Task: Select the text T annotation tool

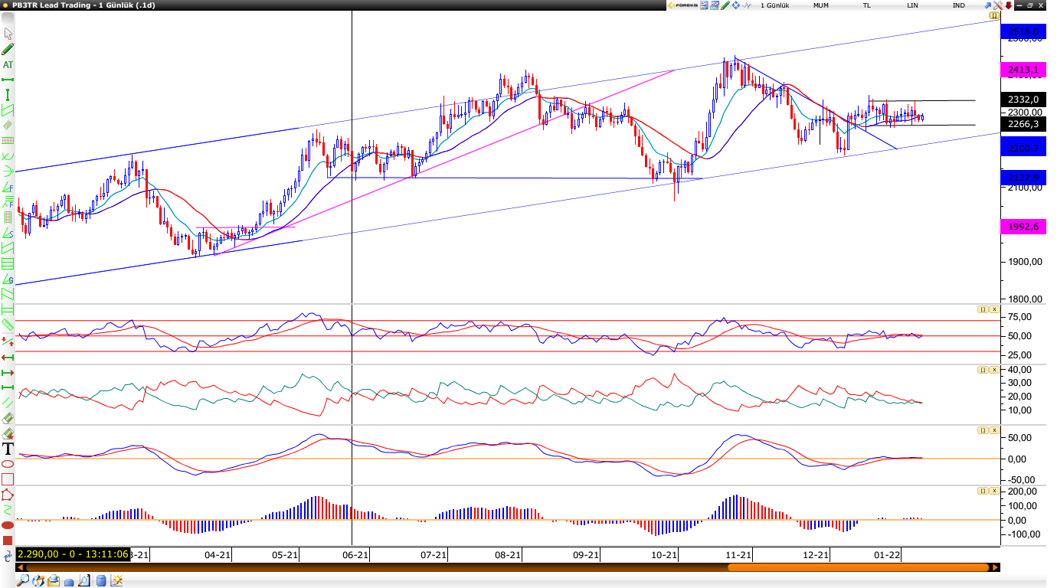Action: (x=8, y=449)
